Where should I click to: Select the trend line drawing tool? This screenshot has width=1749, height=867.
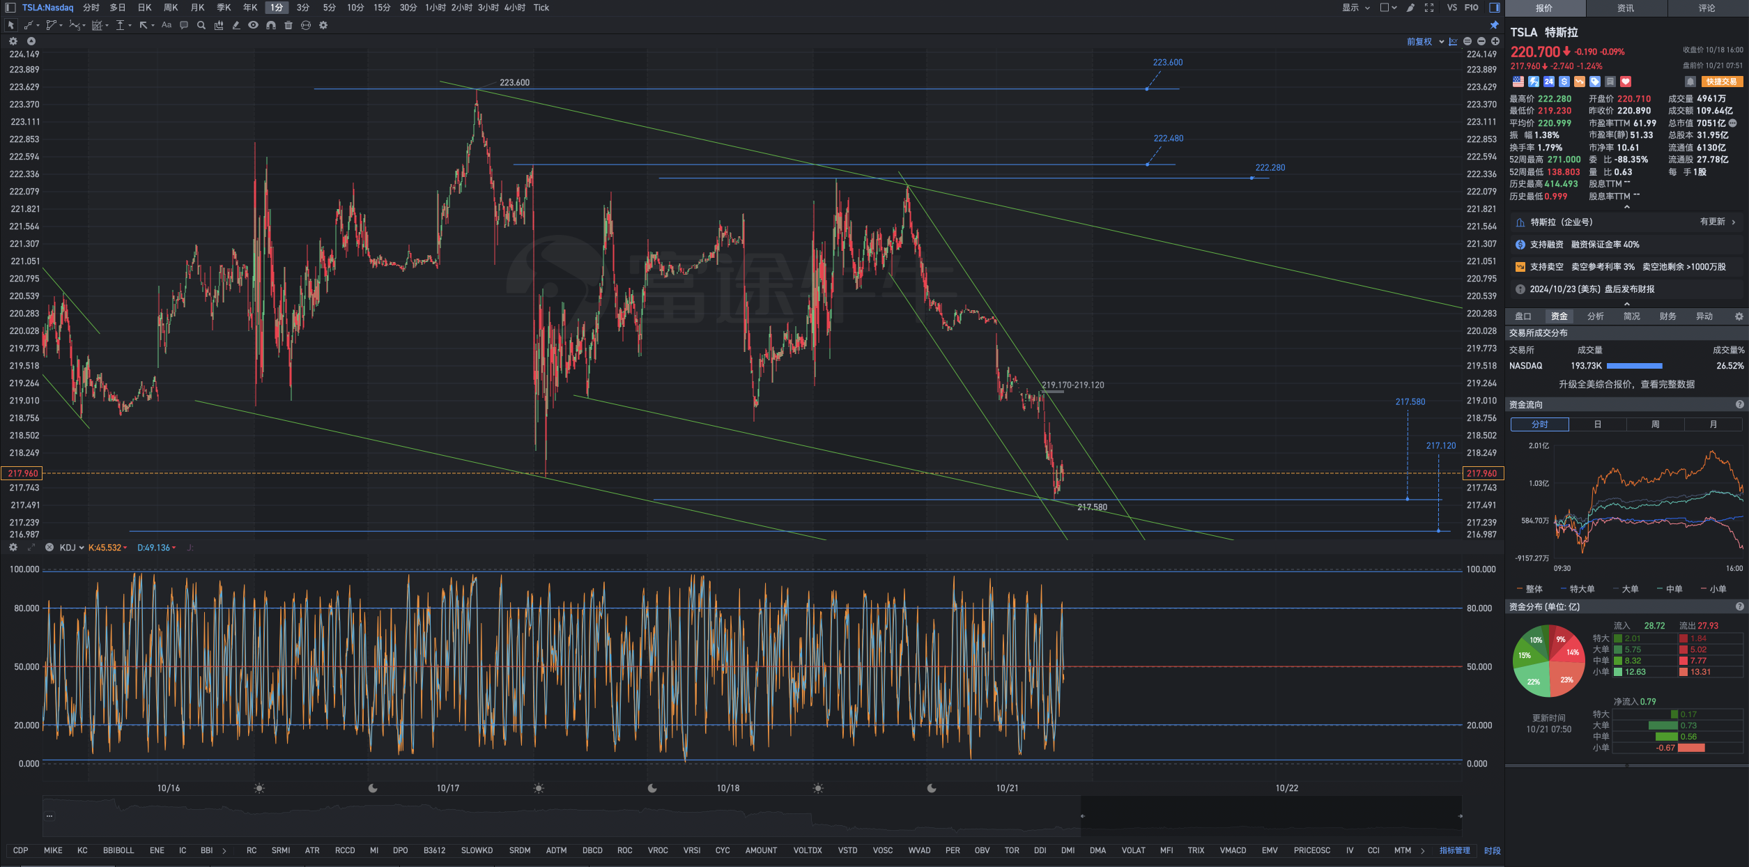click(29, 25)
